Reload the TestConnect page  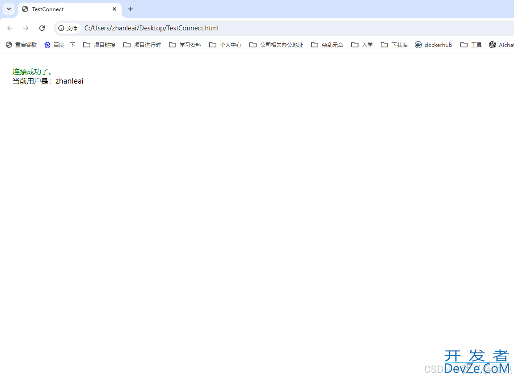[42, 28]
